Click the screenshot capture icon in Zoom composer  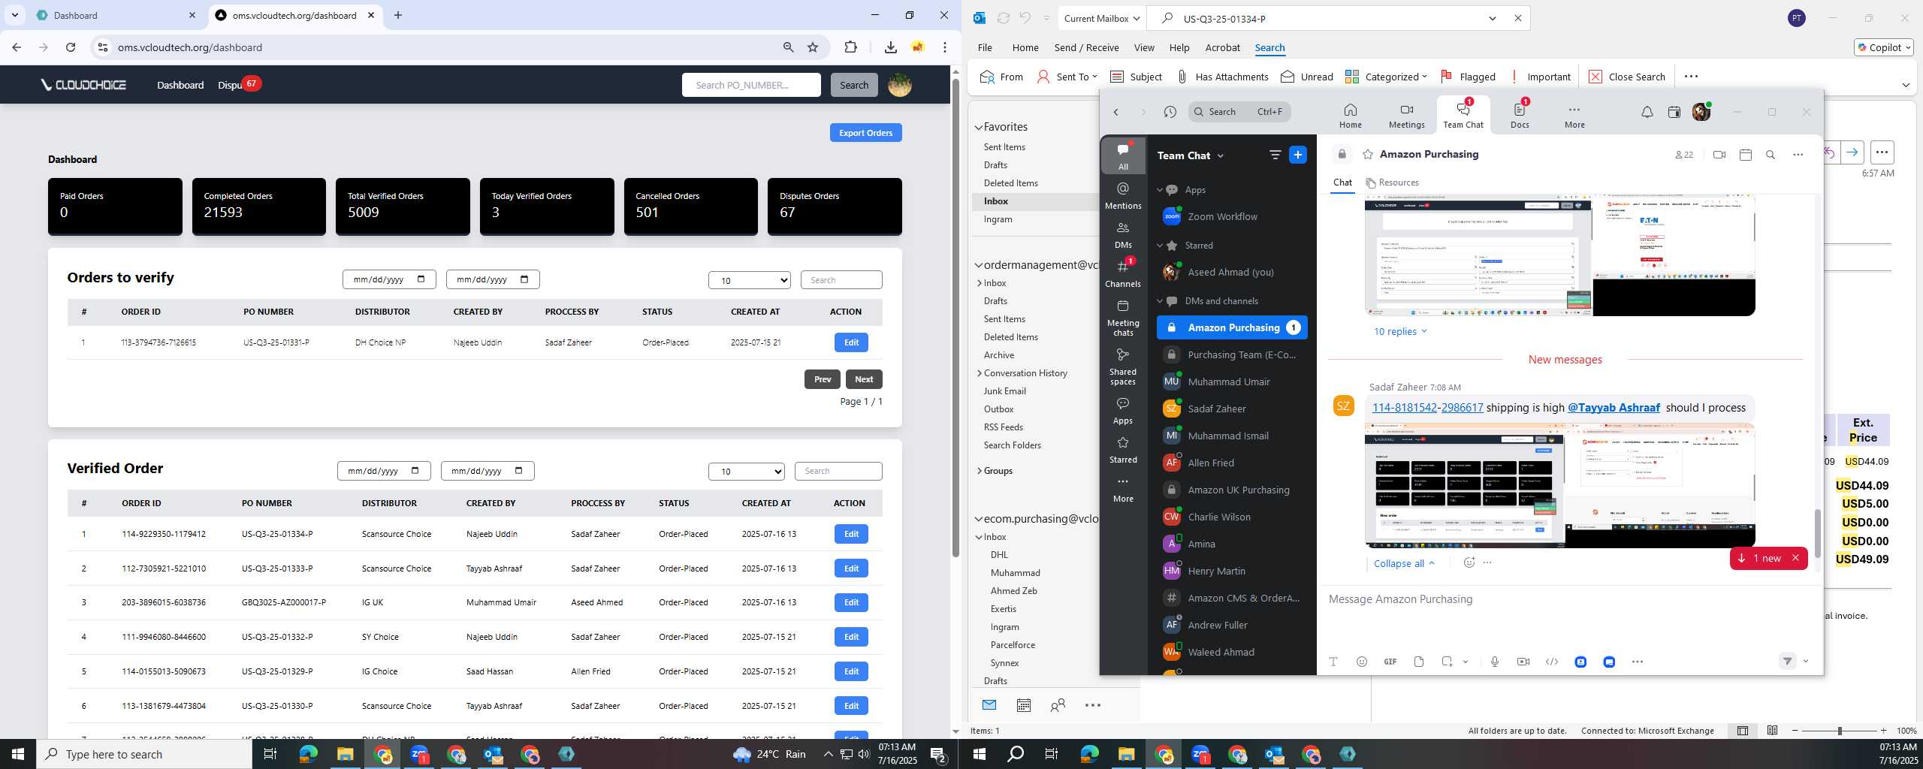[1447, 662]
